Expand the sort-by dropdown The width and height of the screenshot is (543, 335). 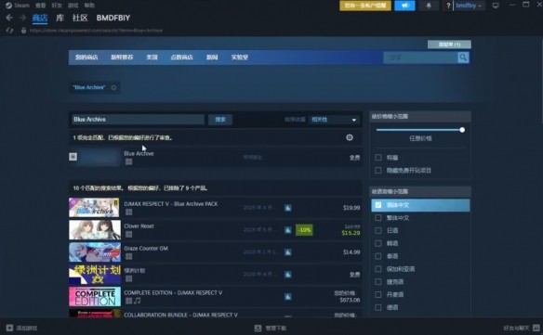pyautogui.click(x=334, y=120)
